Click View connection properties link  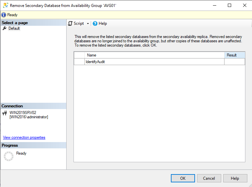[x=24, y=137]
